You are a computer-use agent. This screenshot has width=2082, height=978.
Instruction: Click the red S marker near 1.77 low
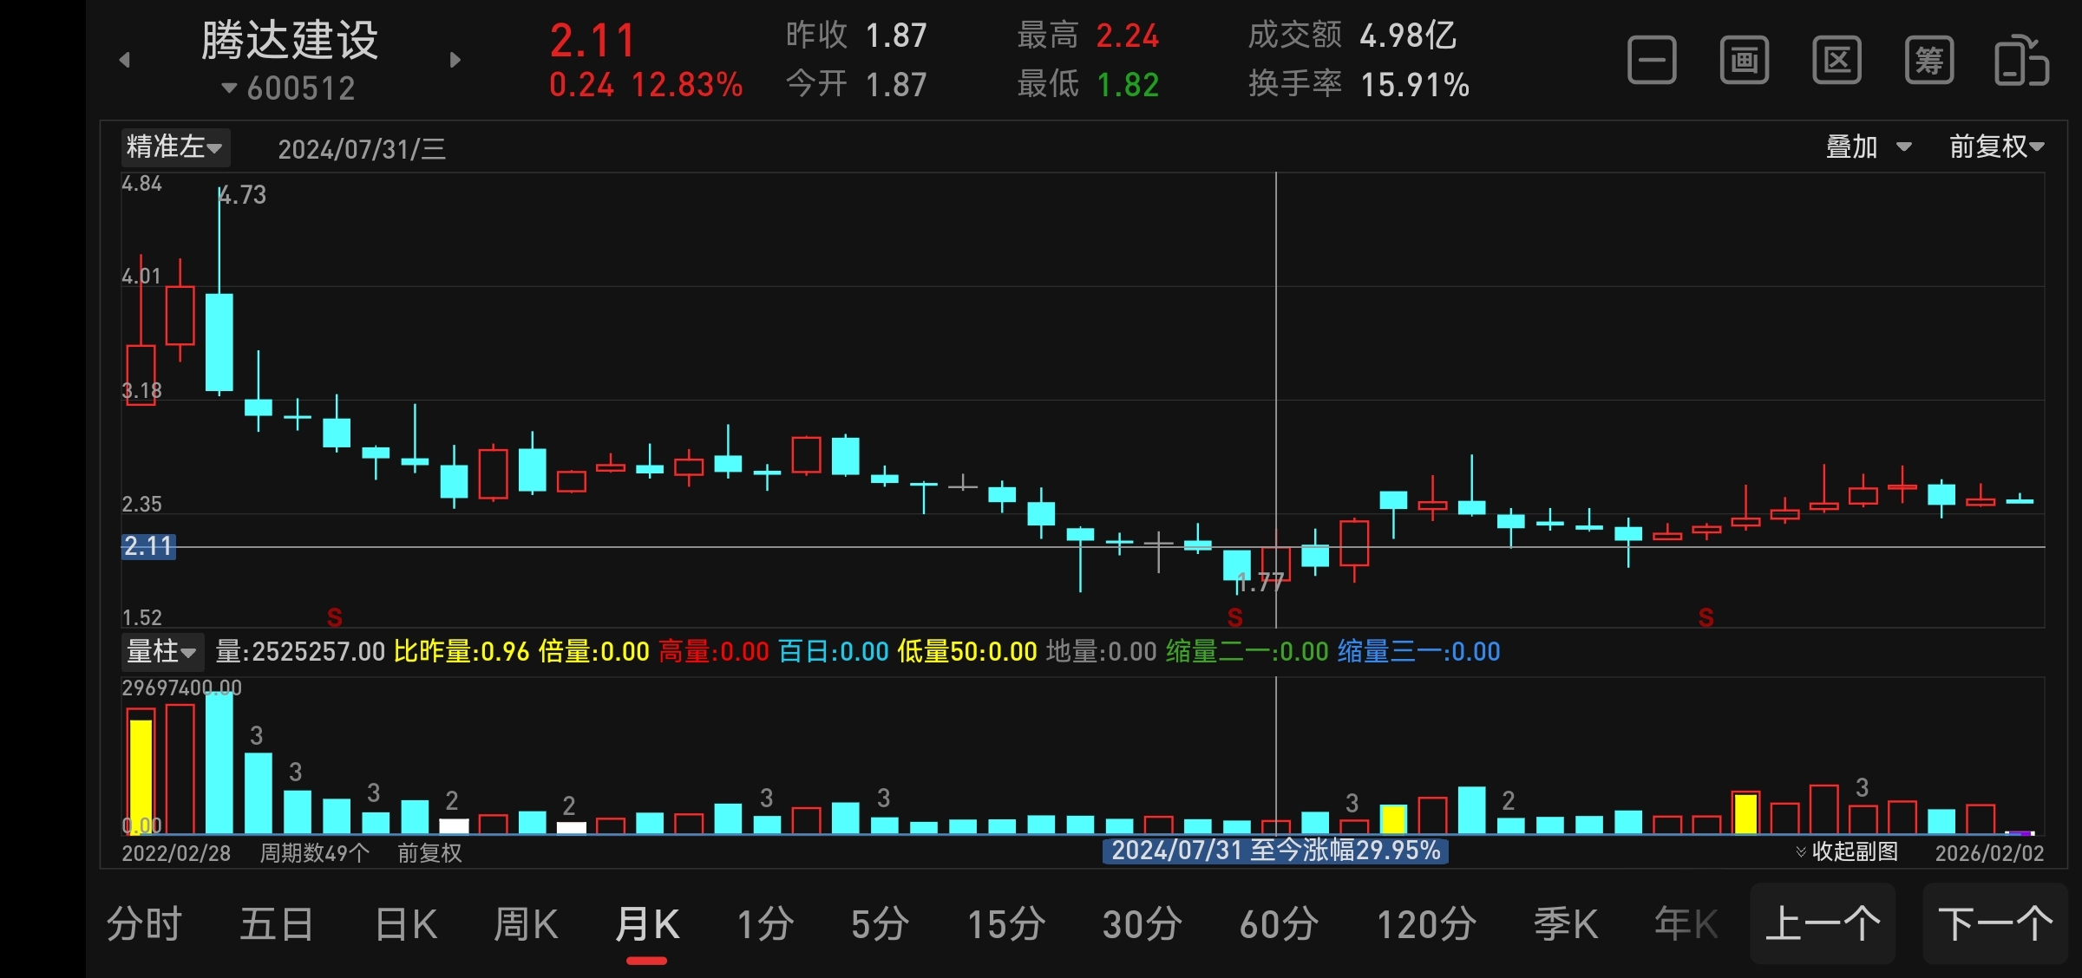pyautogui.click(x=1235, y=617)
